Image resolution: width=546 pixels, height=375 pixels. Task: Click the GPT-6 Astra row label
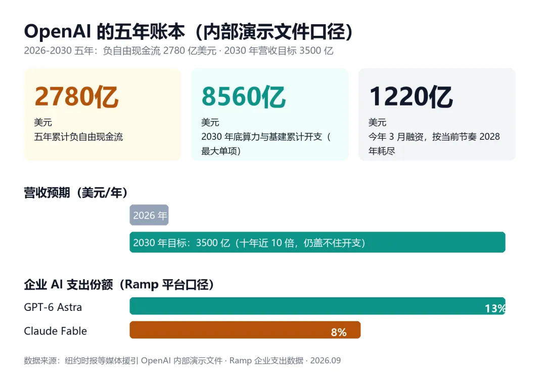tap(53, 307)
